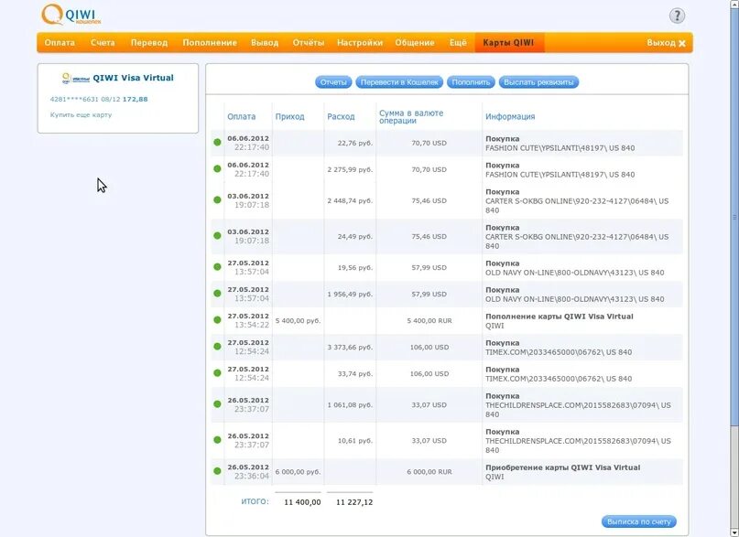Click the Купить еще карту link

coord(82,115)
